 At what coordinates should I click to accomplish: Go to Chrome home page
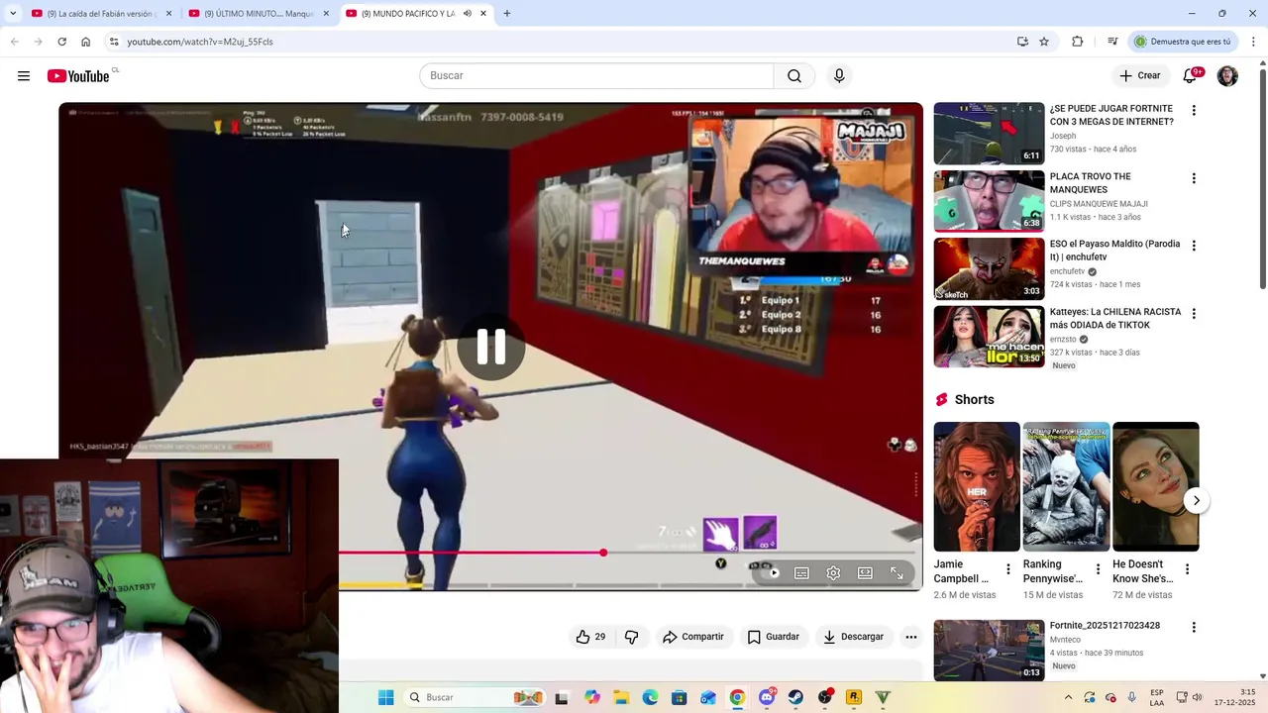85,42
